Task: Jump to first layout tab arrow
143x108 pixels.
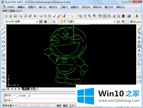Action: (8, 89)
